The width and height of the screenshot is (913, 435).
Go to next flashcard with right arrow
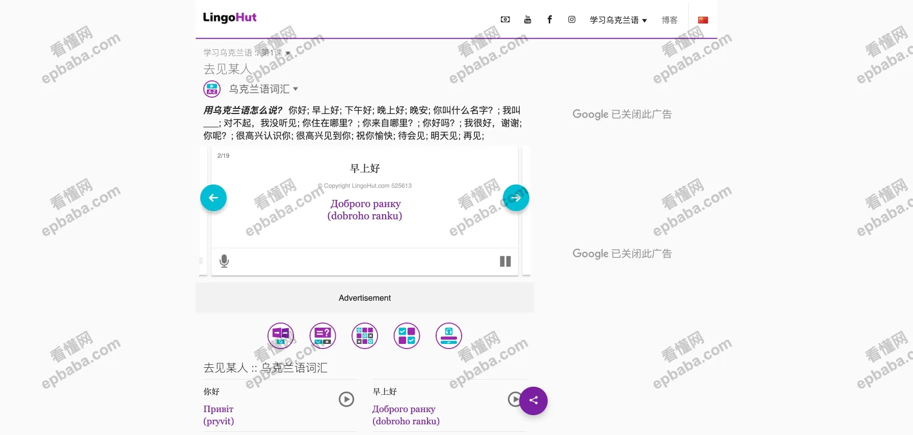(516, 198)
